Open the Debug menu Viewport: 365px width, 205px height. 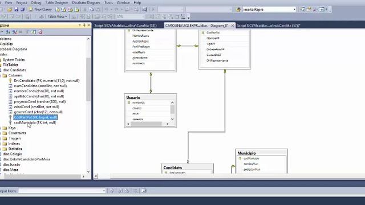(x=36, y=2)
